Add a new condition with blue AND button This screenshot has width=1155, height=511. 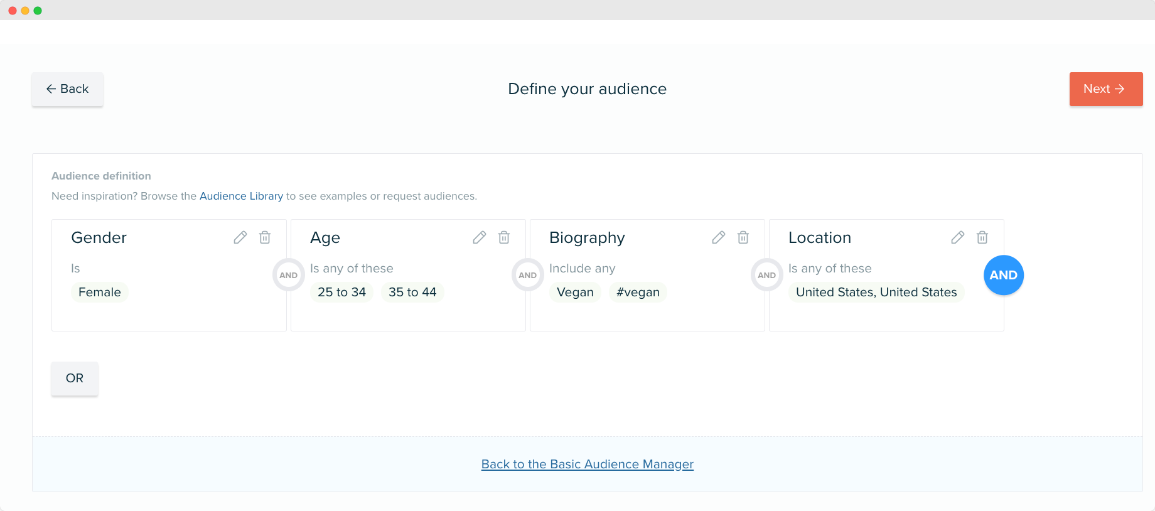[1004, 275]
